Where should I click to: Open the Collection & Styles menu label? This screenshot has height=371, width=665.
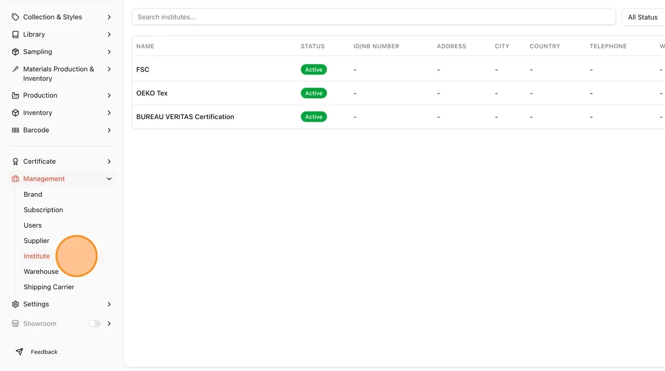(53, 17)
